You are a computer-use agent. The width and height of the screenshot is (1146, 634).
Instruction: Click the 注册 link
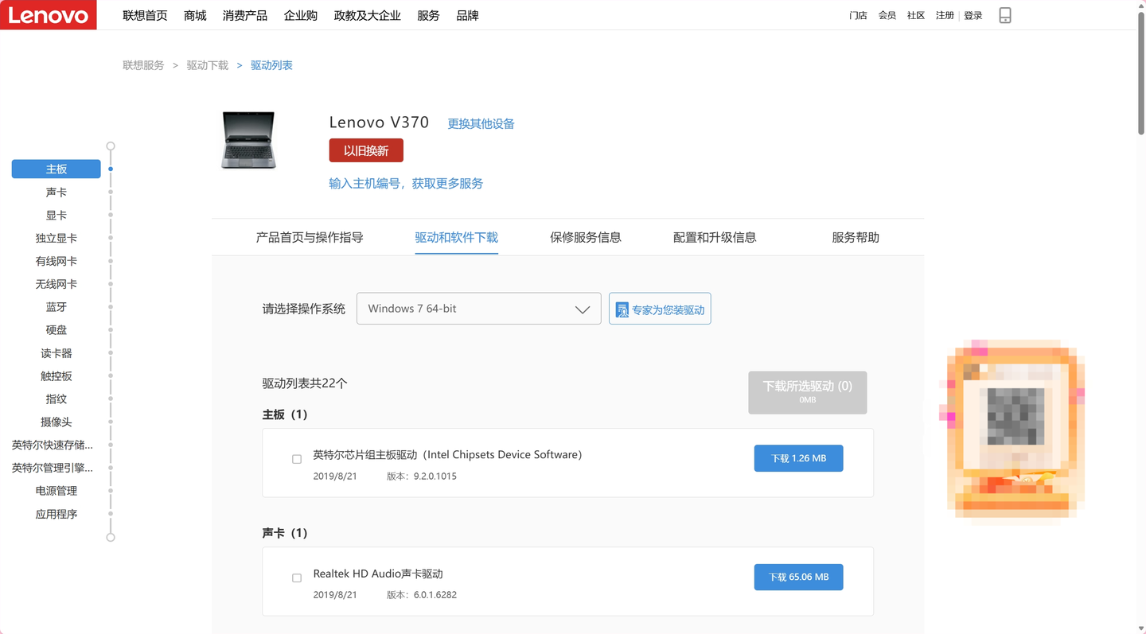(945, 15)
